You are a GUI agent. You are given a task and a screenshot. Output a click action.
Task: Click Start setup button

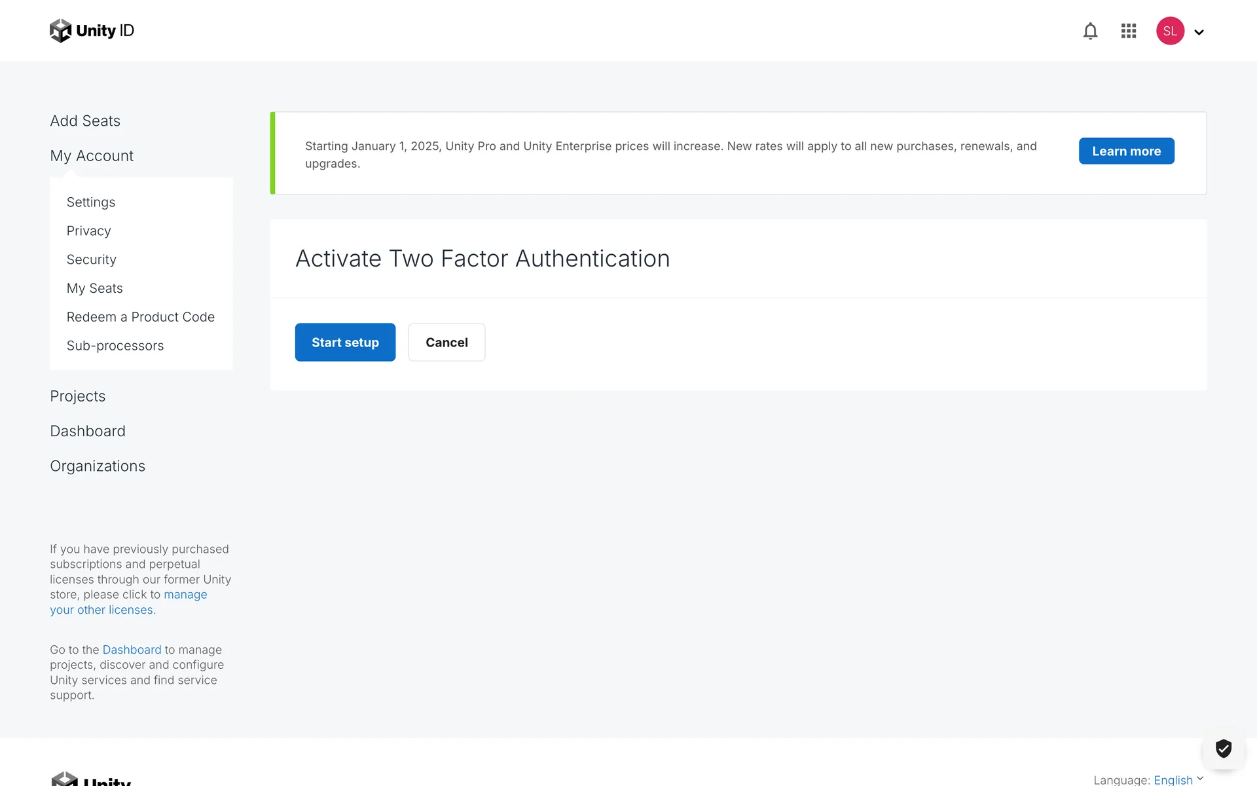pyautogui.click(x=345, y=342)
